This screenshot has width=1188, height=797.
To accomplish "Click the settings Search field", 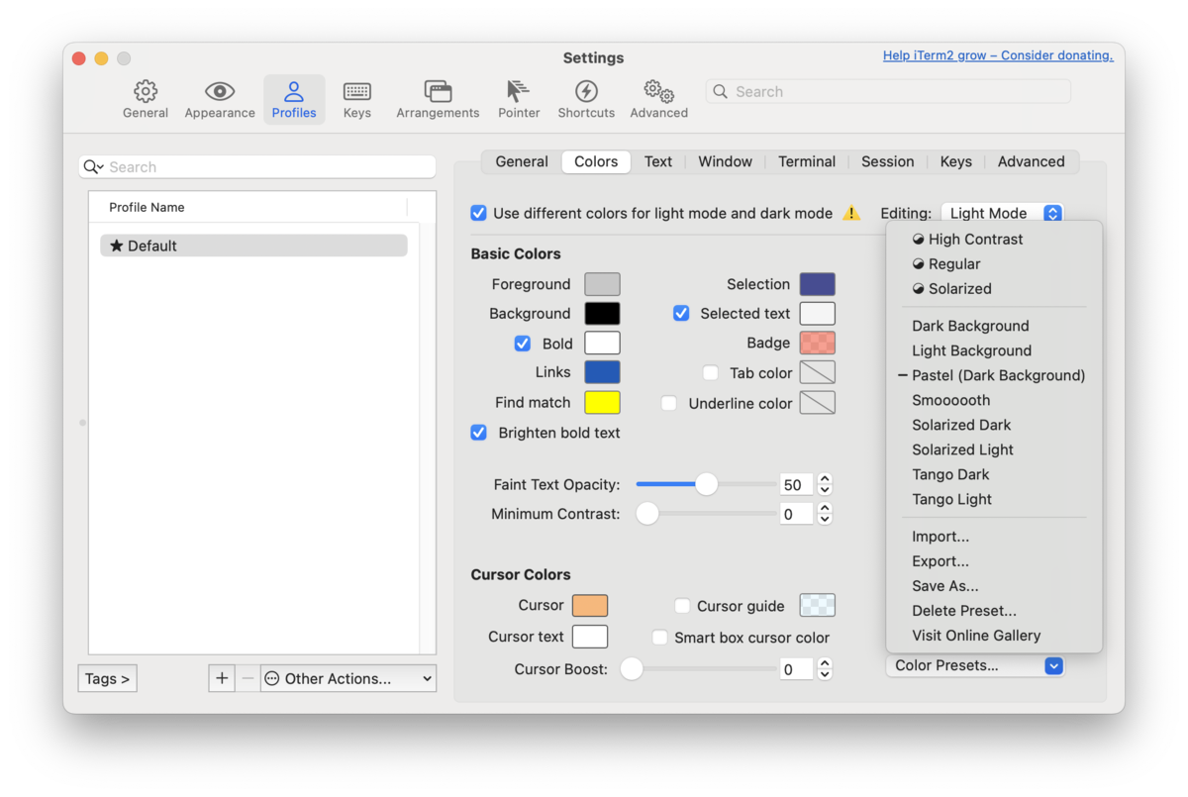I will coord(888,91).
